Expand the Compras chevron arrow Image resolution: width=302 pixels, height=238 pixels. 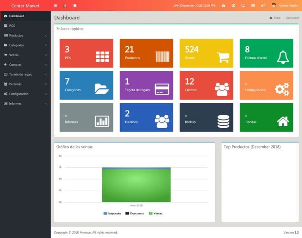pos(46,65)
